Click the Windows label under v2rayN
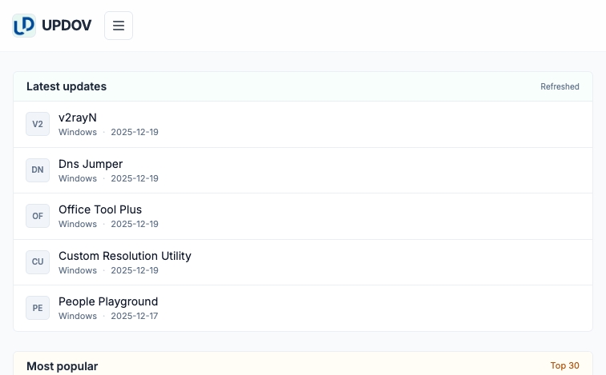The height and width of the screenshot is (375, 606). tap(78, 132)
